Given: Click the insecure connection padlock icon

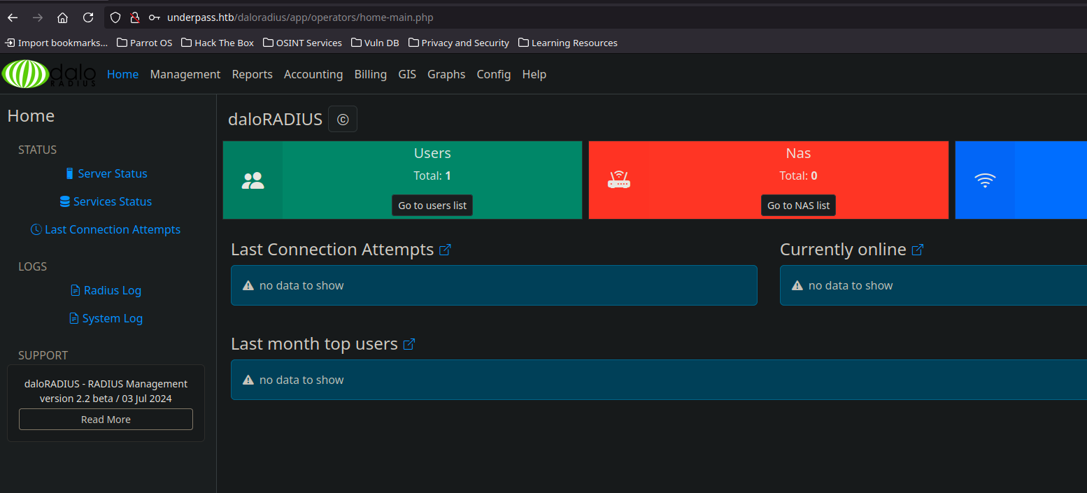Looking at the screenshot, I should [135, 17].
